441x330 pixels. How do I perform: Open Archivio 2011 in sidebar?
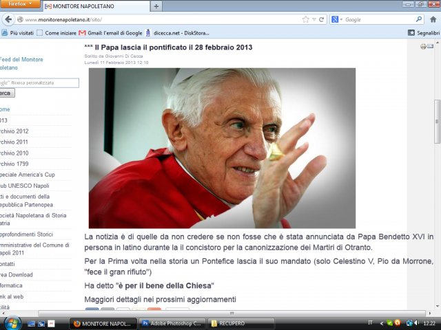point(14,142)
